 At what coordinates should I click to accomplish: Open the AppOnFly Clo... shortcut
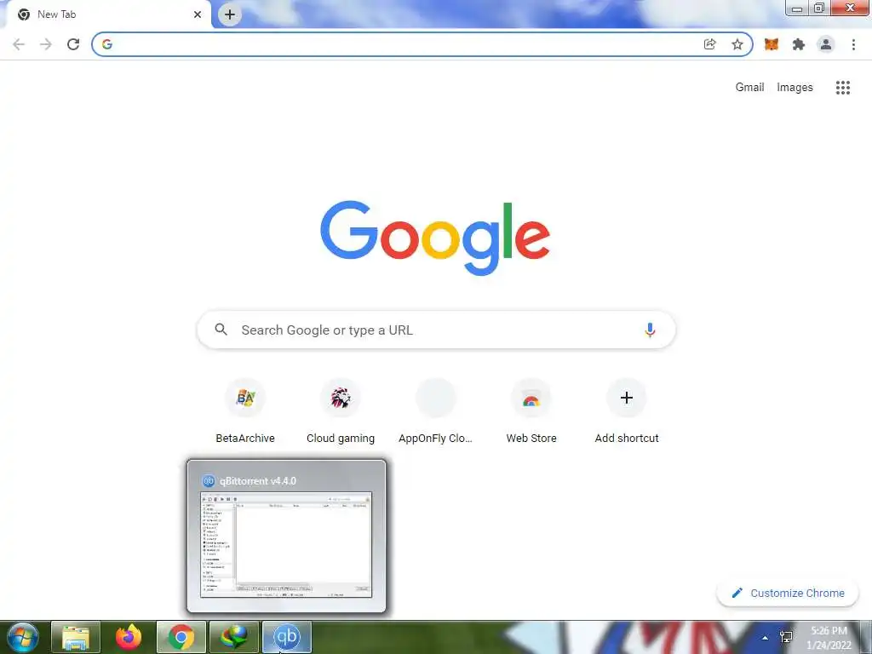435,411
